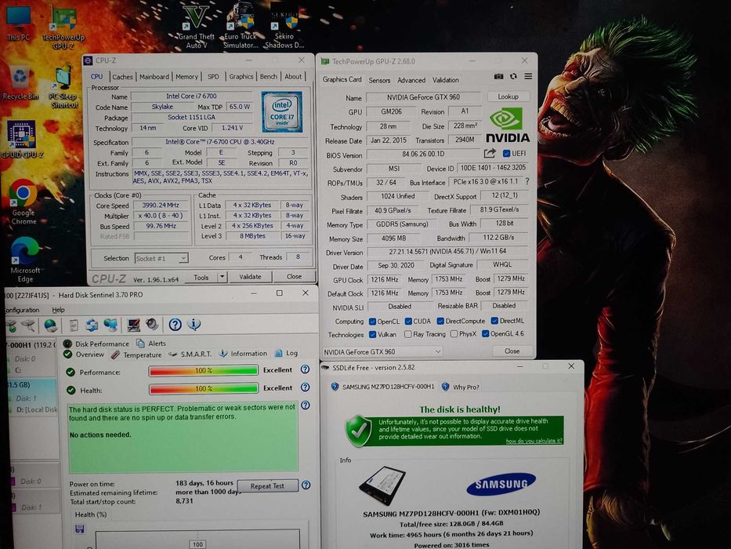
Task: Open the Help menu in Hard Disk Sentinel
Action: tap(58, 310)
